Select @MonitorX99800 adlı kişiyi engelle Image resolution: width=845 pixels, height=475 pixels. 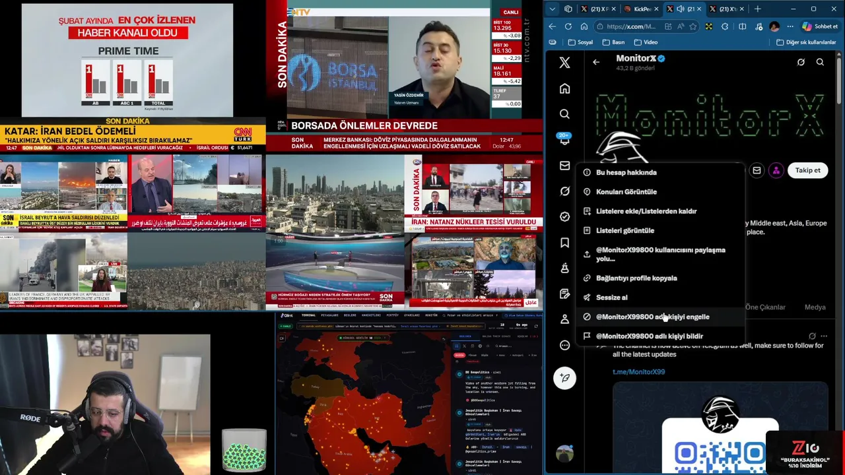click(x=660, y=317)
